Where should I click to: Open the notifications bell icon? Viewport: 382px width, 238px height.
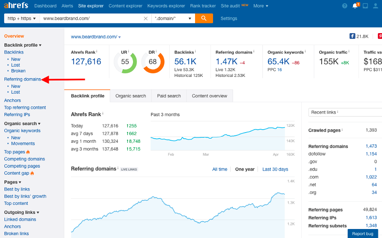(355, 6)
